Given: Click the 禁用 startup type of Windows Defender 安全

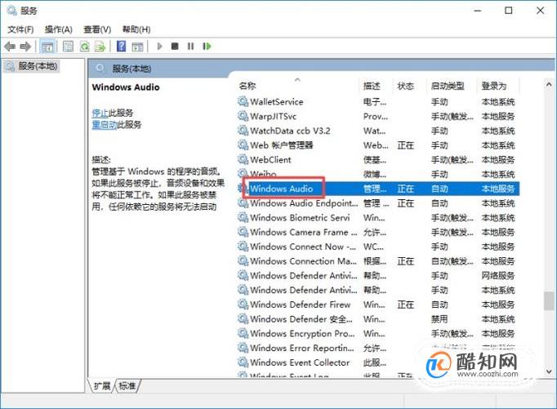Looking at the screenshot, I should click(x=439, y=319).
